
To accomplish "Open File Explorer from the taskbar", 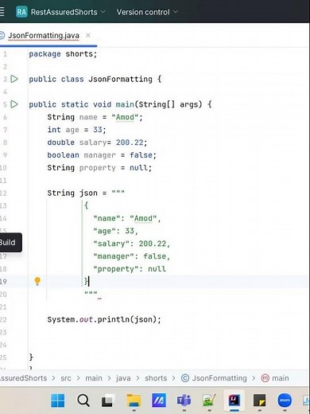I will (x=134, y=400).
